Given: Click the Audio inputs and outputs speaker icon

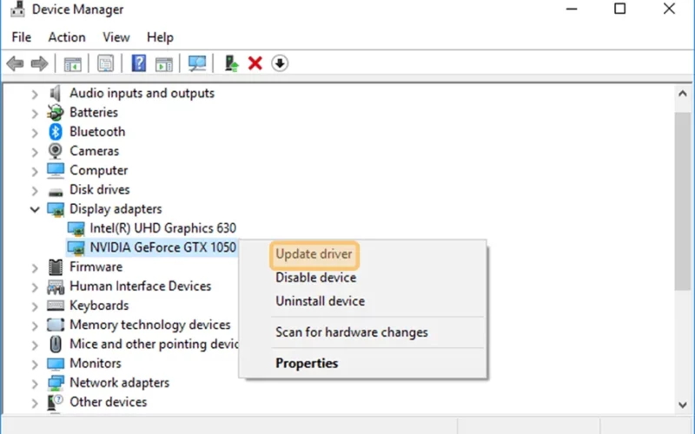Looking at the screenshot, I should point(56,93).
